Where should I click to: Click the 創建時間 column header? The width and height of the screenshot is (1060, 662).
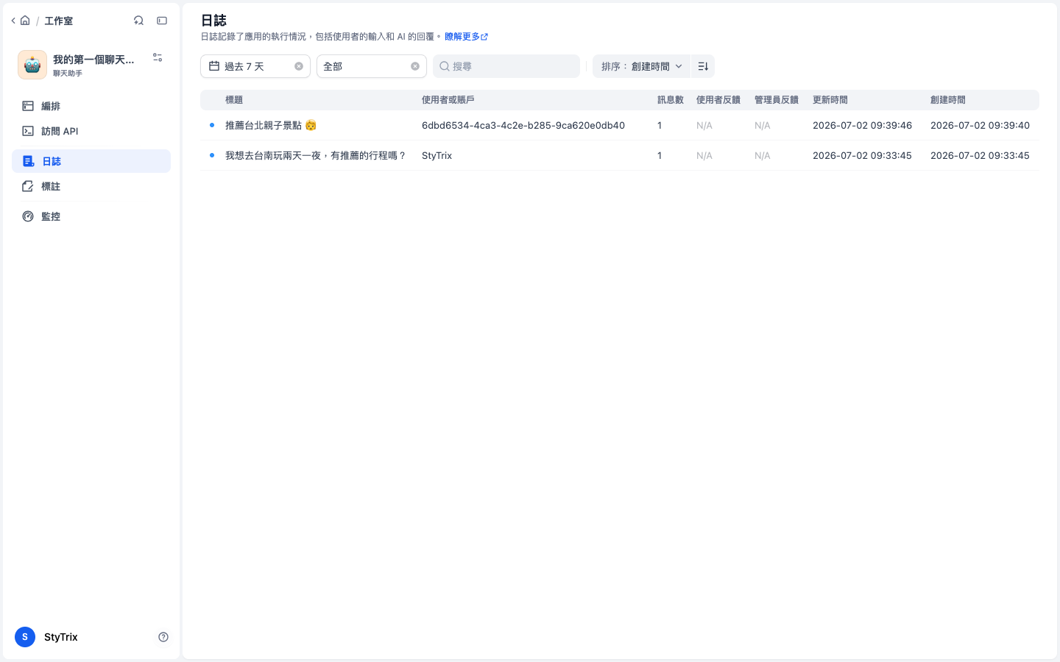coord(948,99)
